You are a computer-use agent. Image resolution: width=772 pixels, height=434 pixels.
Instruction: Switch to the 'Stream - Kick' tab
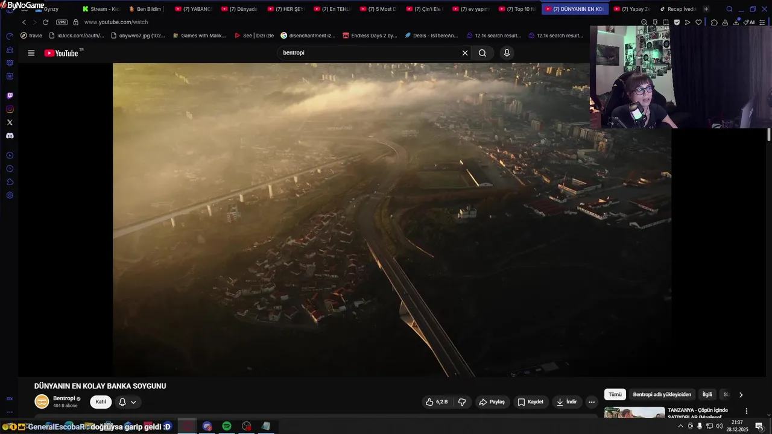click(101, 9)
